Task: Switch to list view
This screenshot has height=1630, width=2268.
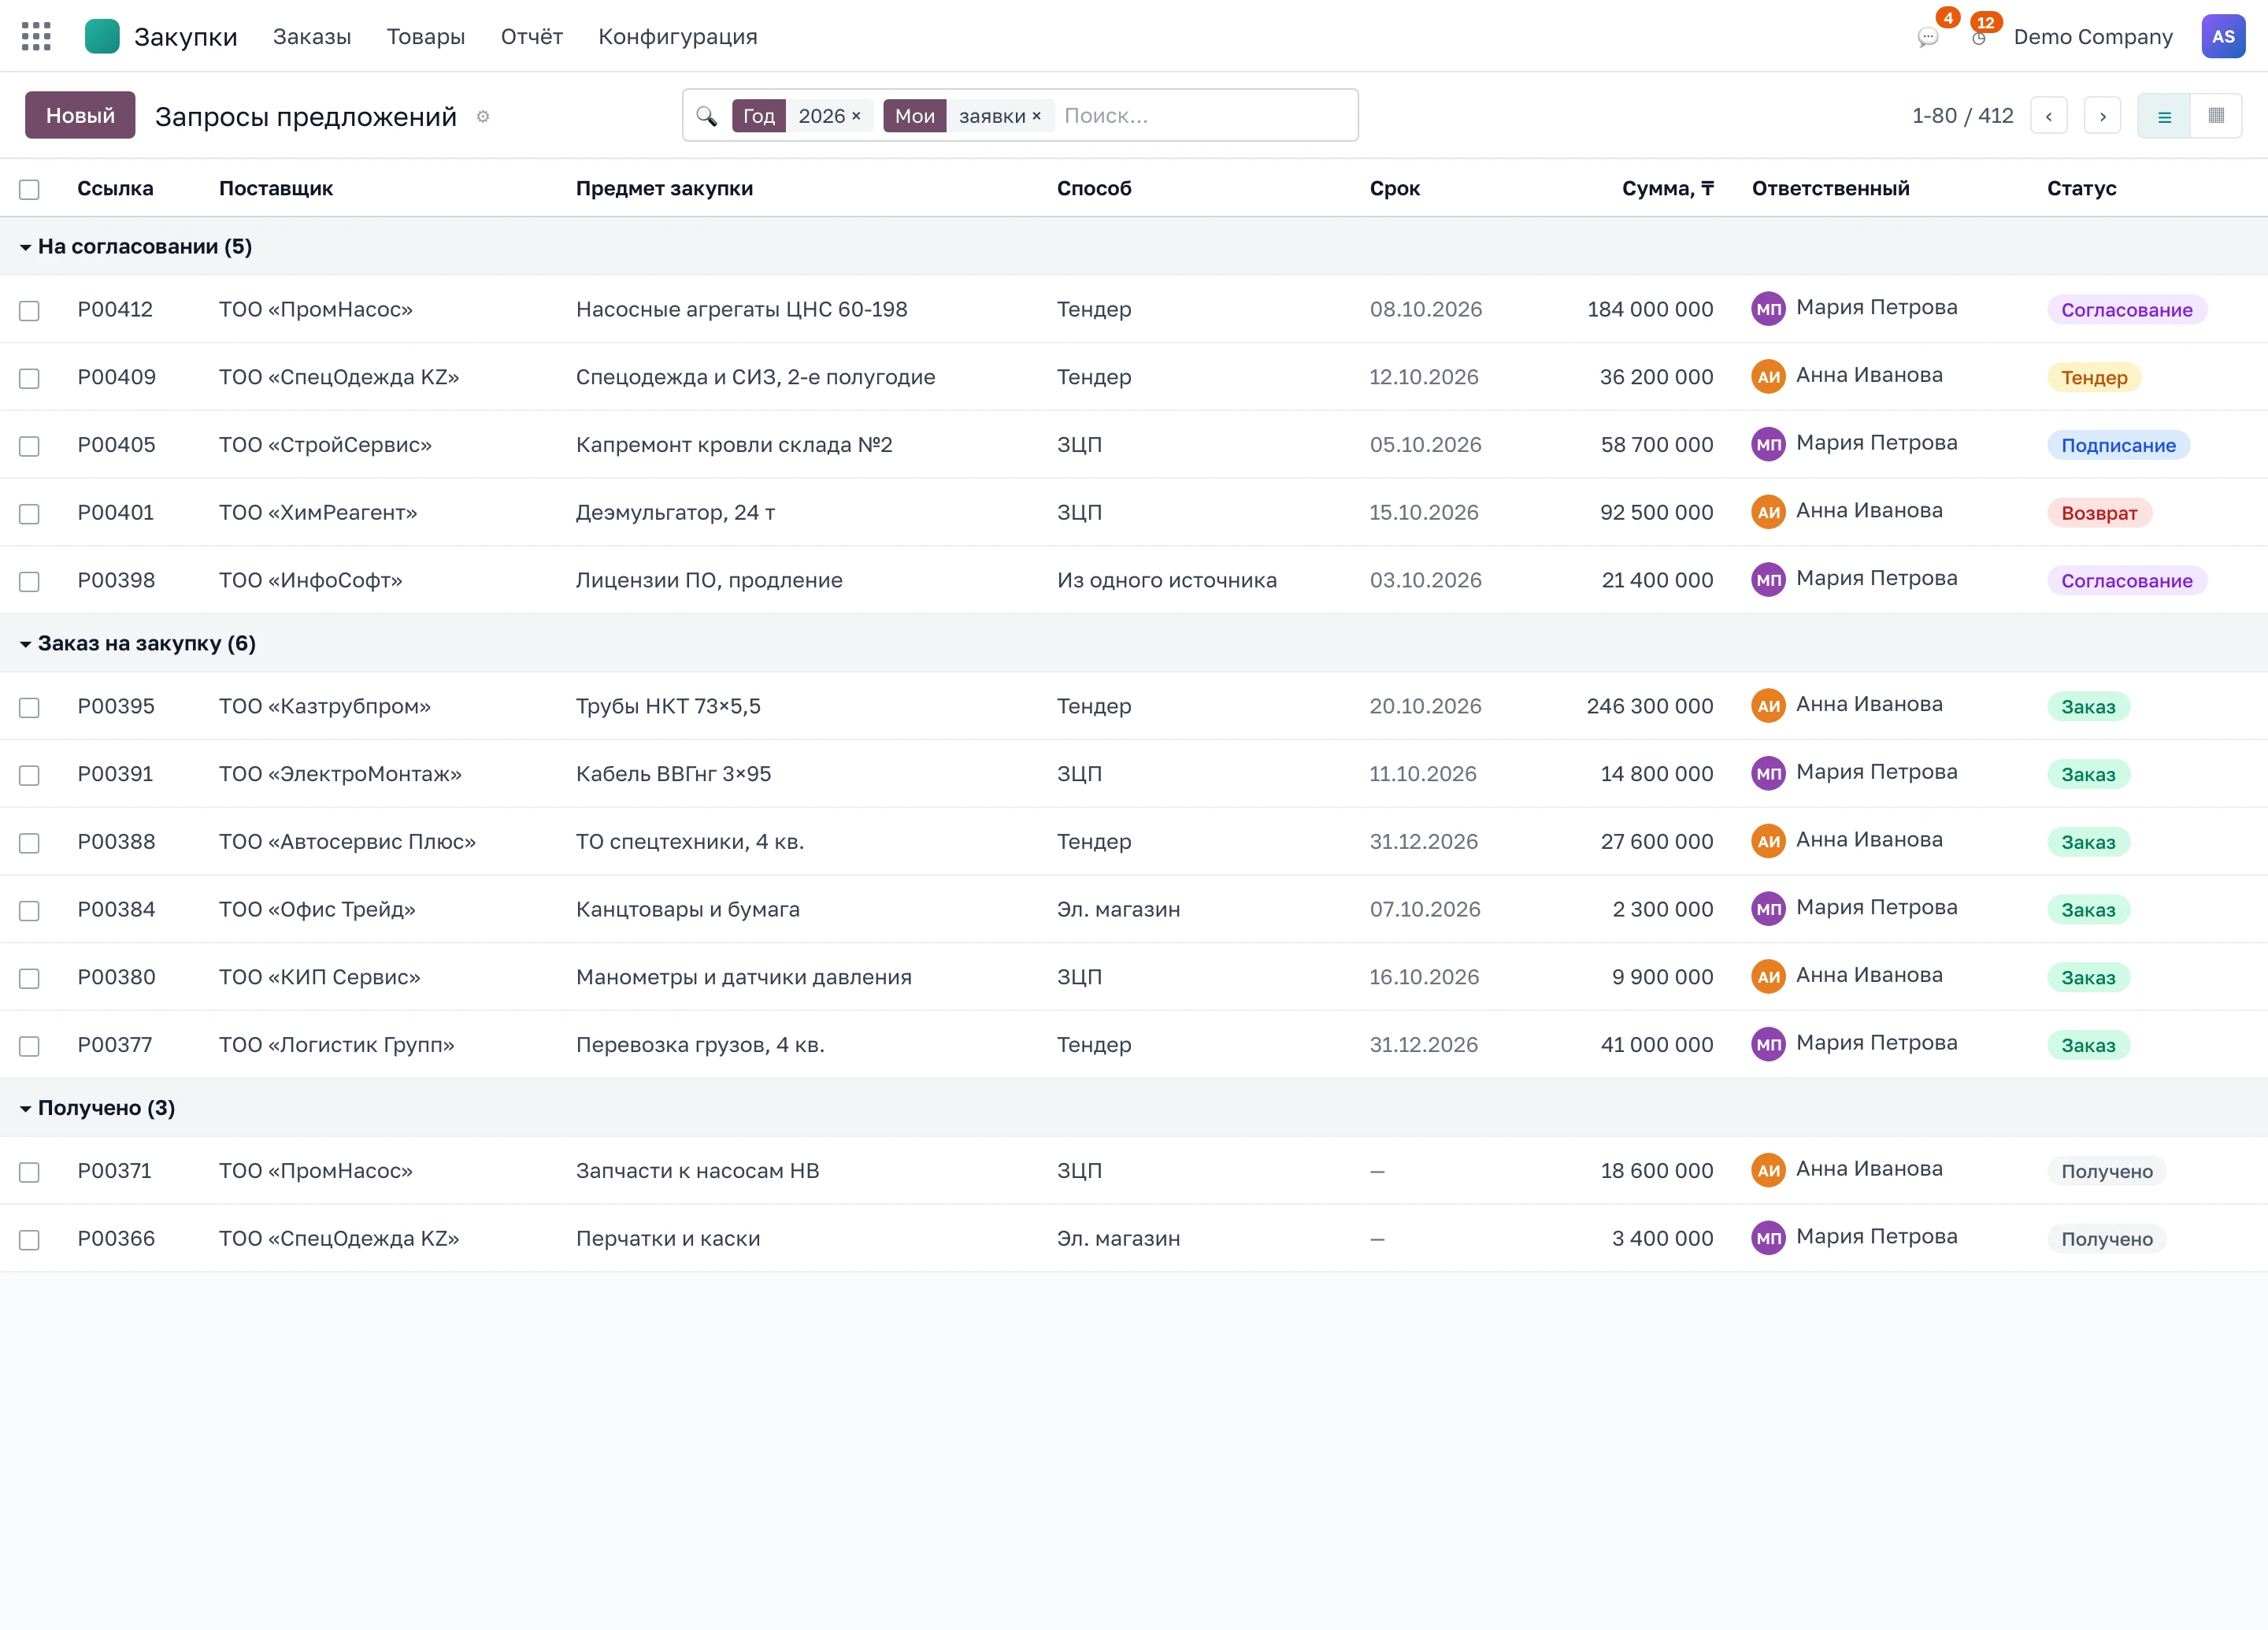Action: coord(2164,116)
